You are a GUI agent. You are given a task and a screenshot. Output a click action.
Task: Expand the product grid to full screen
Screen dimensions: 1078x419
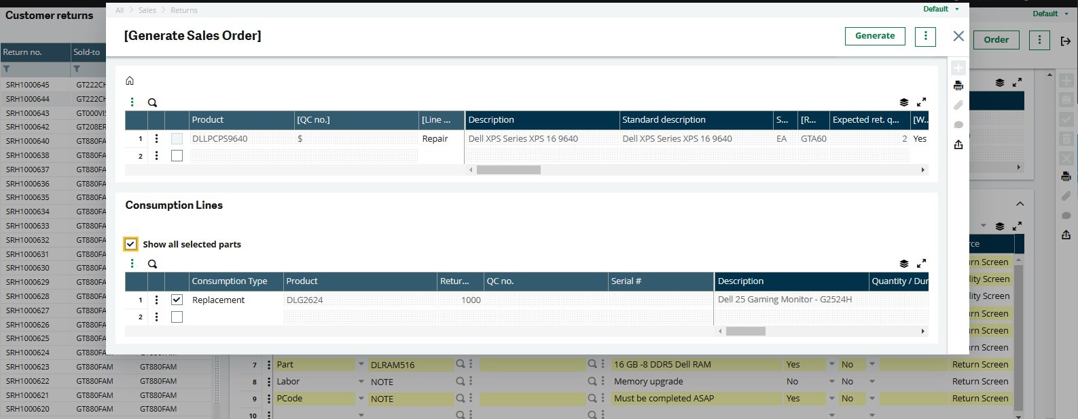(x=921, y=102)
